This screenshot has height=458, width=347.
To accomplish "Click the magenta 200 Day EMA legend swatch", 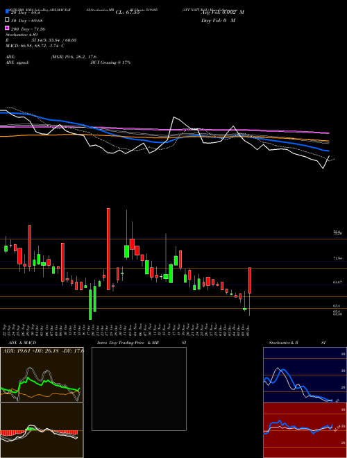I will 7,28.
